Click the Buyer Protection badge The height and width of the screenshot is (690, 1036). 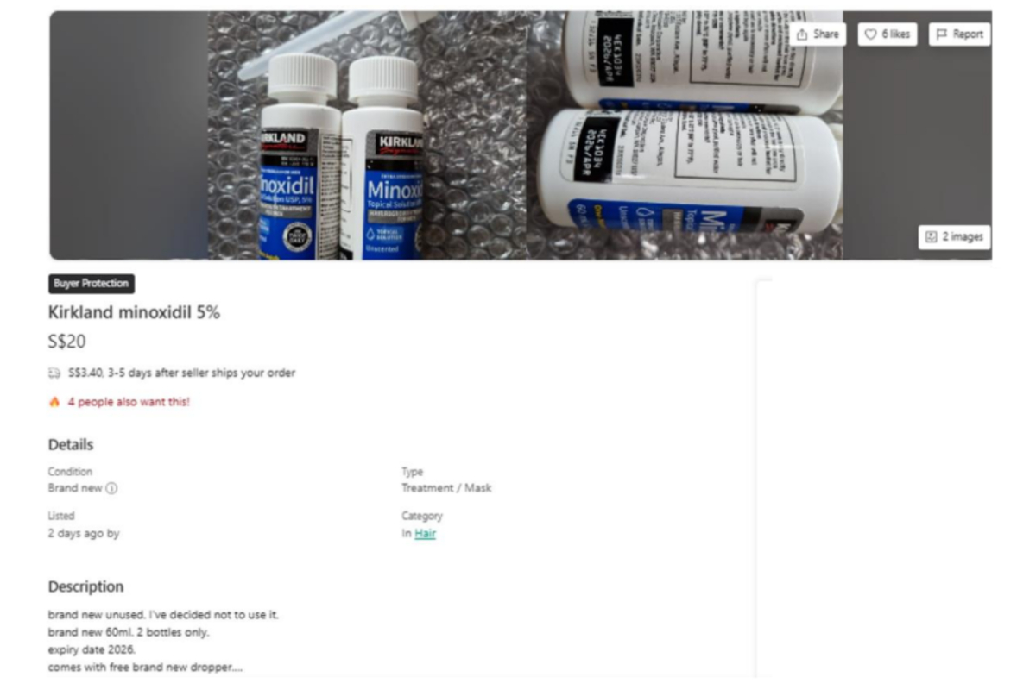click(92, 284)
